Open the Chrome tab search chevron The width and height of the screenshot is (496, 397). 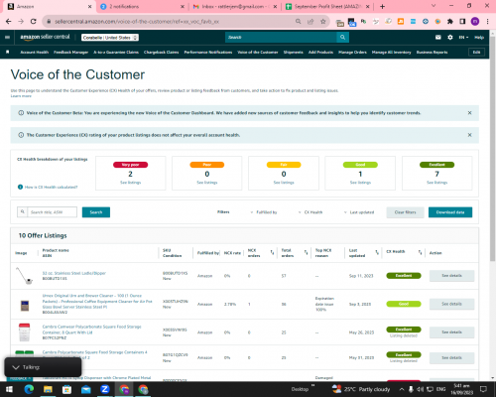pos(434,6)
